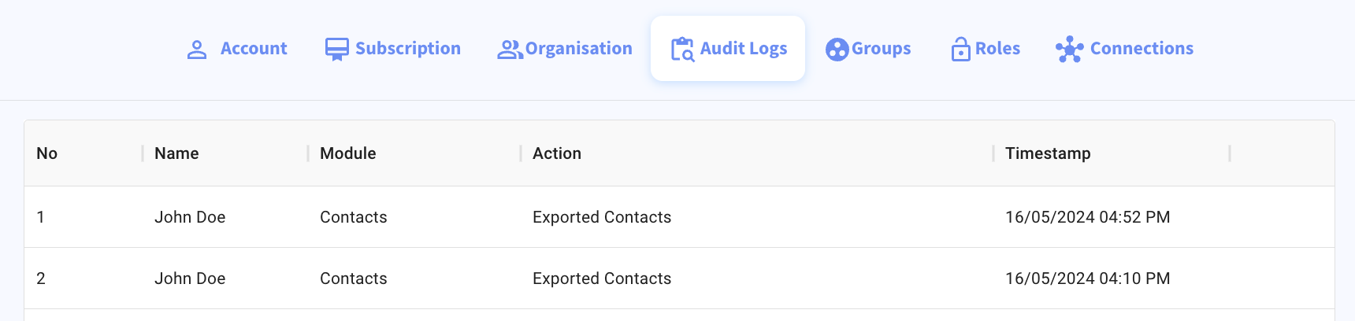Open the Groups tab

868,49
